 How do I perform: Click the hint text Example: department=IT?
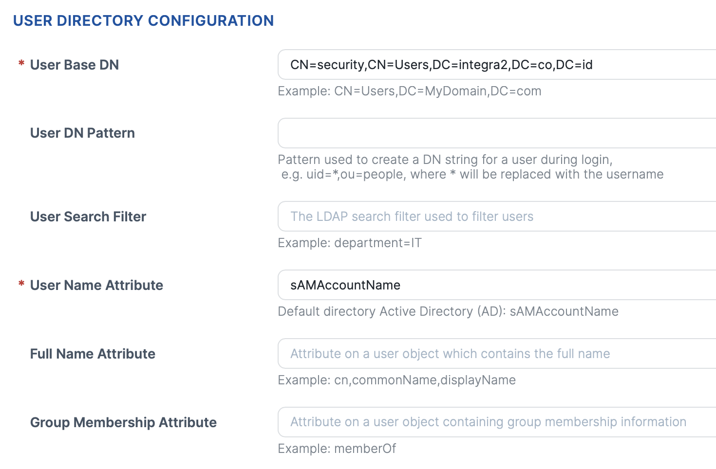(x=350, y=243)
